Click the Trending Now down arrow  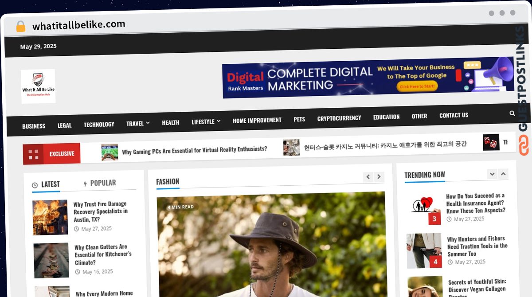(x=492, y=174)
